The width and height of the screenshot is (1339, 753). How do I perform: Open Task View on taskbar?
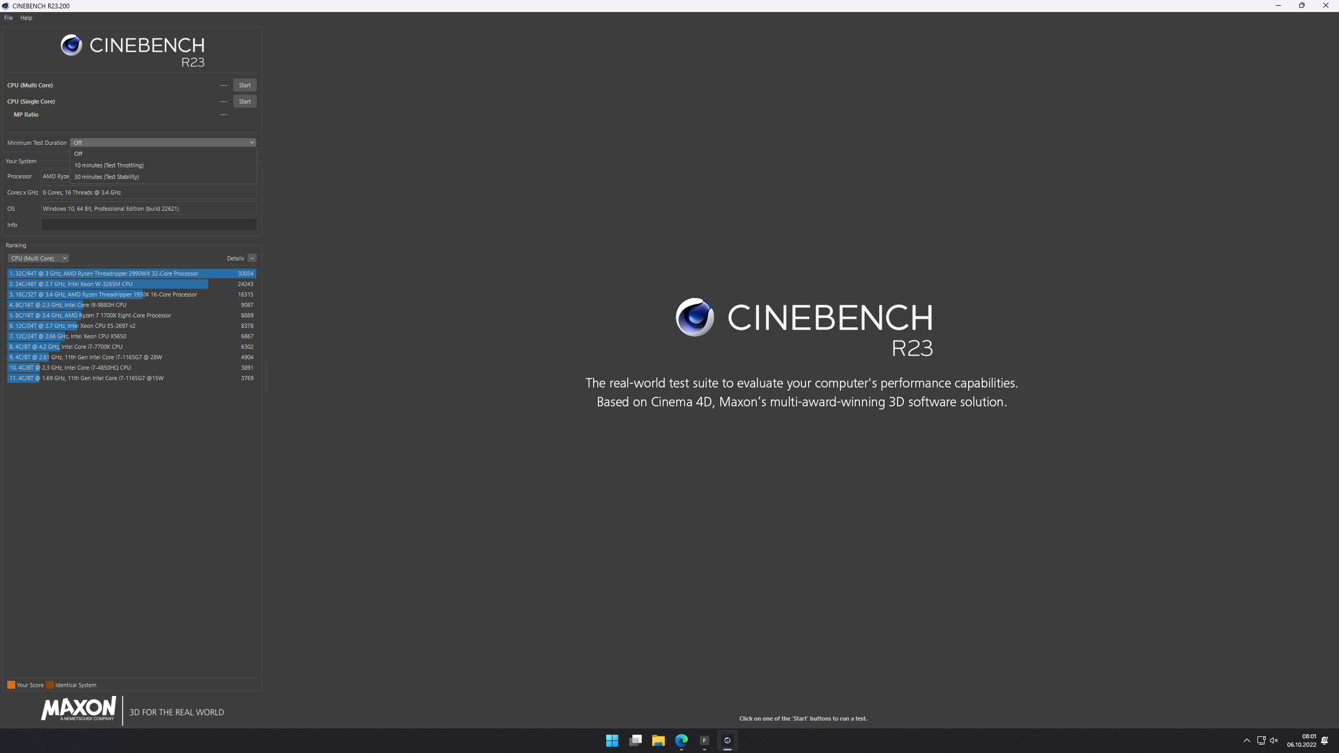pyautogui.click(x=635, y=740)
